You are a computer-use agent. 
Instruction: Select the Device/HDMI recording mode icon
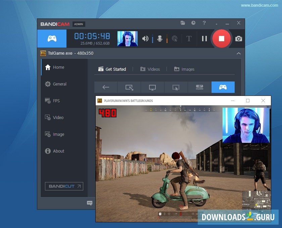coord(199,87)
